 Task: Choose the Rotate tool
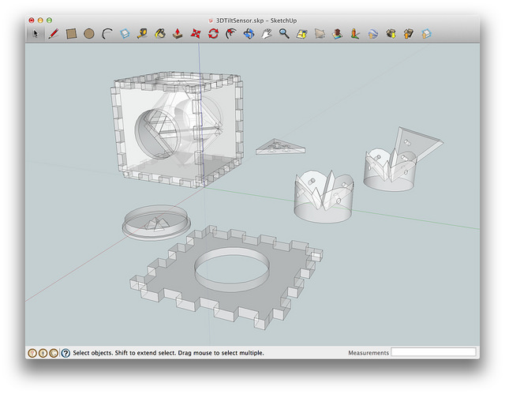click(213, 33)
